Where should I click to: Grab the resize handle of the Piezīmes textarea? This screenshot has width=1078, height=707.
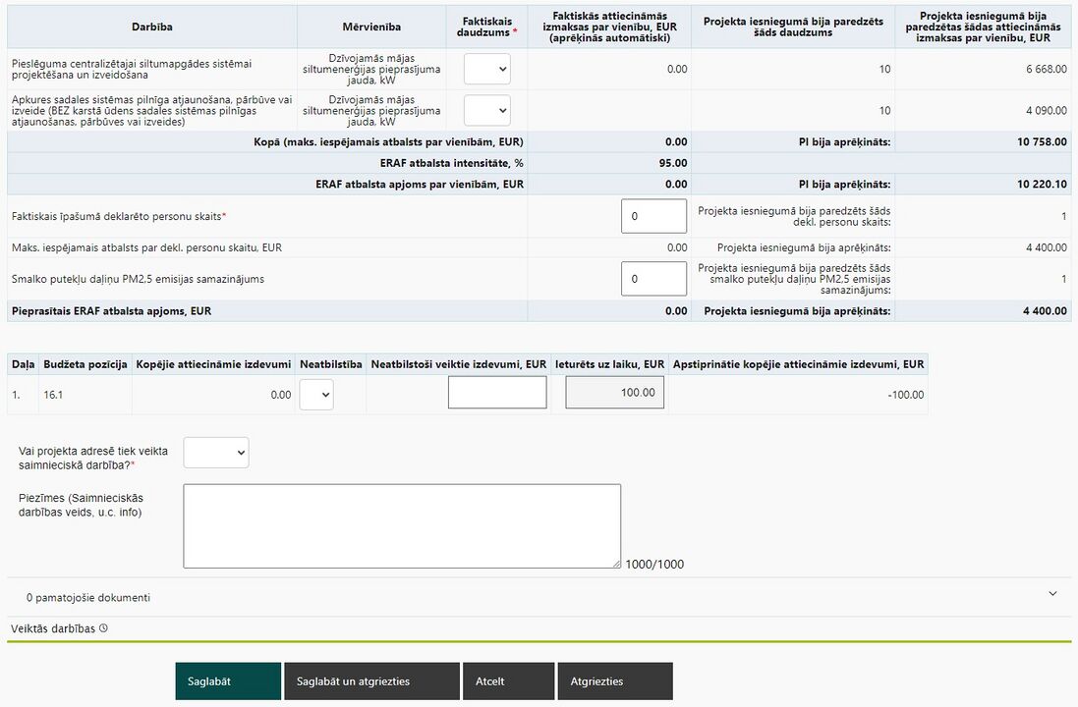(x=617, y=564)
